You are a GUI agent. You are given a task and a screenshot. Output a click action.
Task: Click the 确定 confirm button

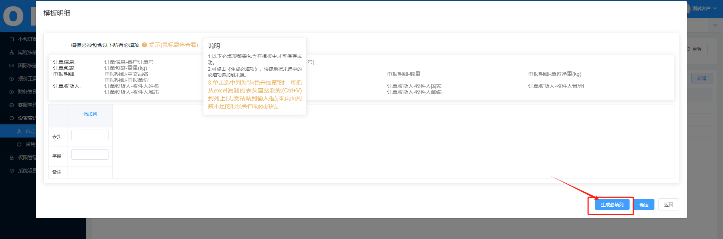pyautogui.click(x=644, y=204)
